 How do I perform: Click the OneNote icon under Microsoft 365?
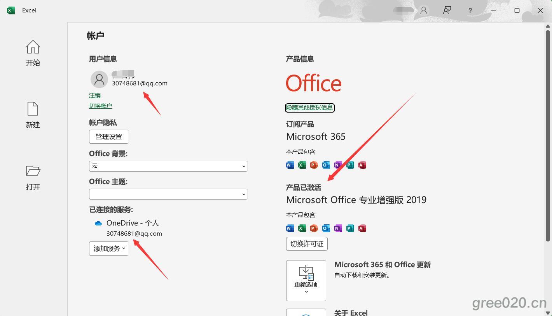338,165
